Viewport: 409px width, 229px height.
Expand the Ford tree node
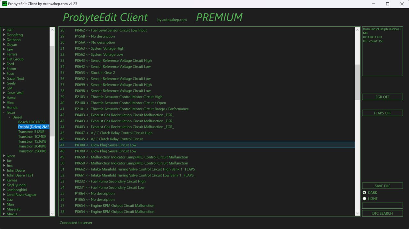point(4,64)
